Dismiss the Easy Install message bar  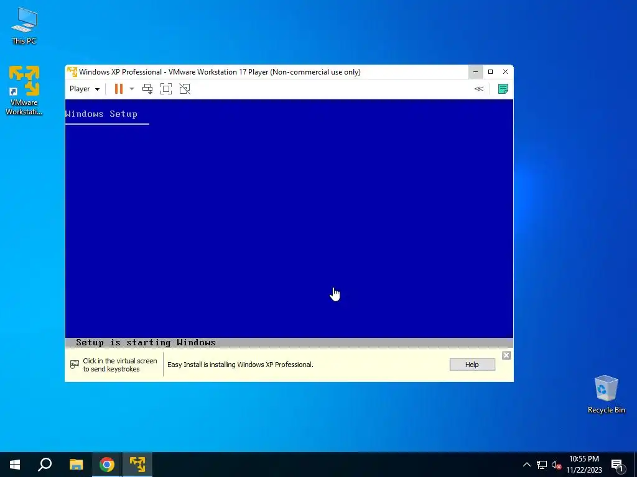506,355
